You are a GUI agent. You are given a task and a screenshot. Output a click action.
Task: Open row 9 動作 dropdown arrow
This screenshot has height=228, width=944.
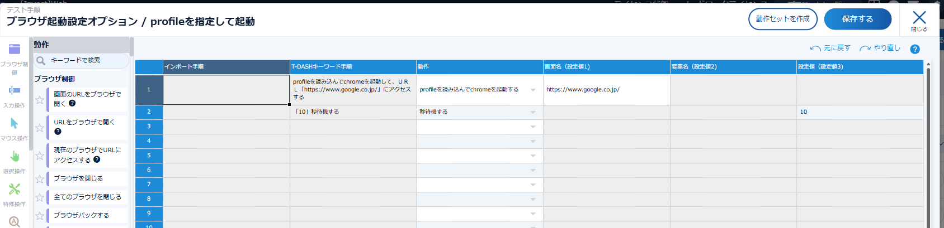point(533,214)
